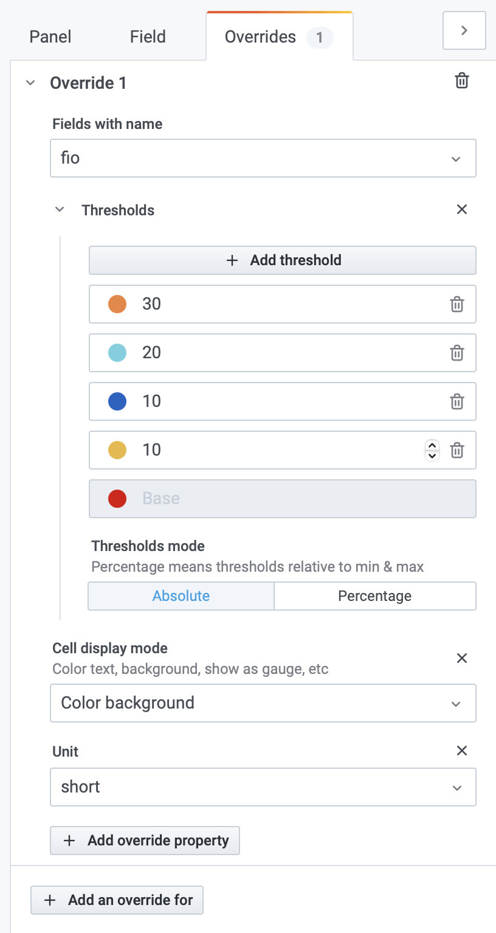Viewport: 496px width, 933px height.
Task: Select Absolute thresholds mode
Action: (181, 596)
